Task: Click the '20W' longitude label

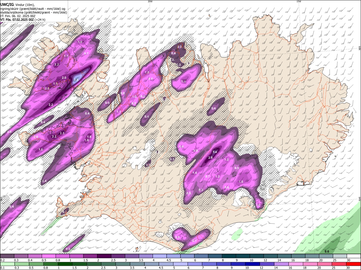Action: coord(150,1)
